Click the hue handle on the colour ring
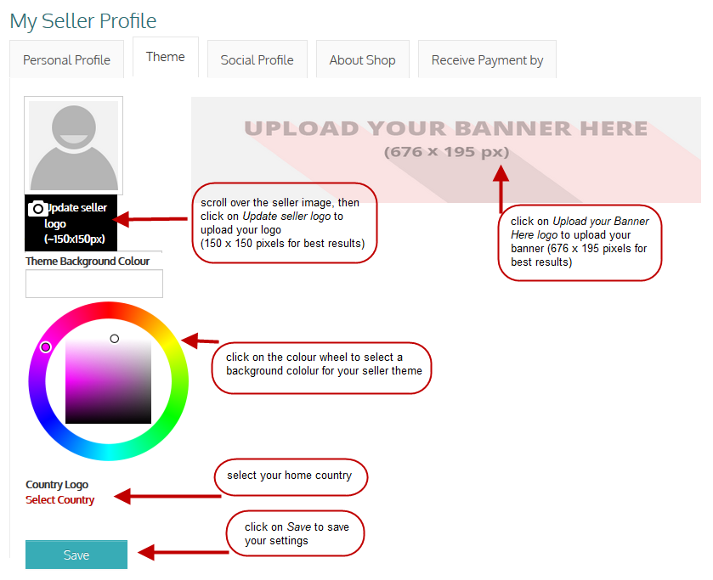The image size is (713, 580). tap(46, 347)
